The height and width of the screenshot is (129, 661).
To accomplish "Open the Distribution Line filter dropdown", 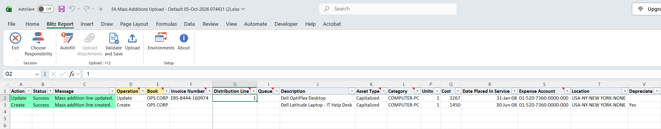I will 254,91.
